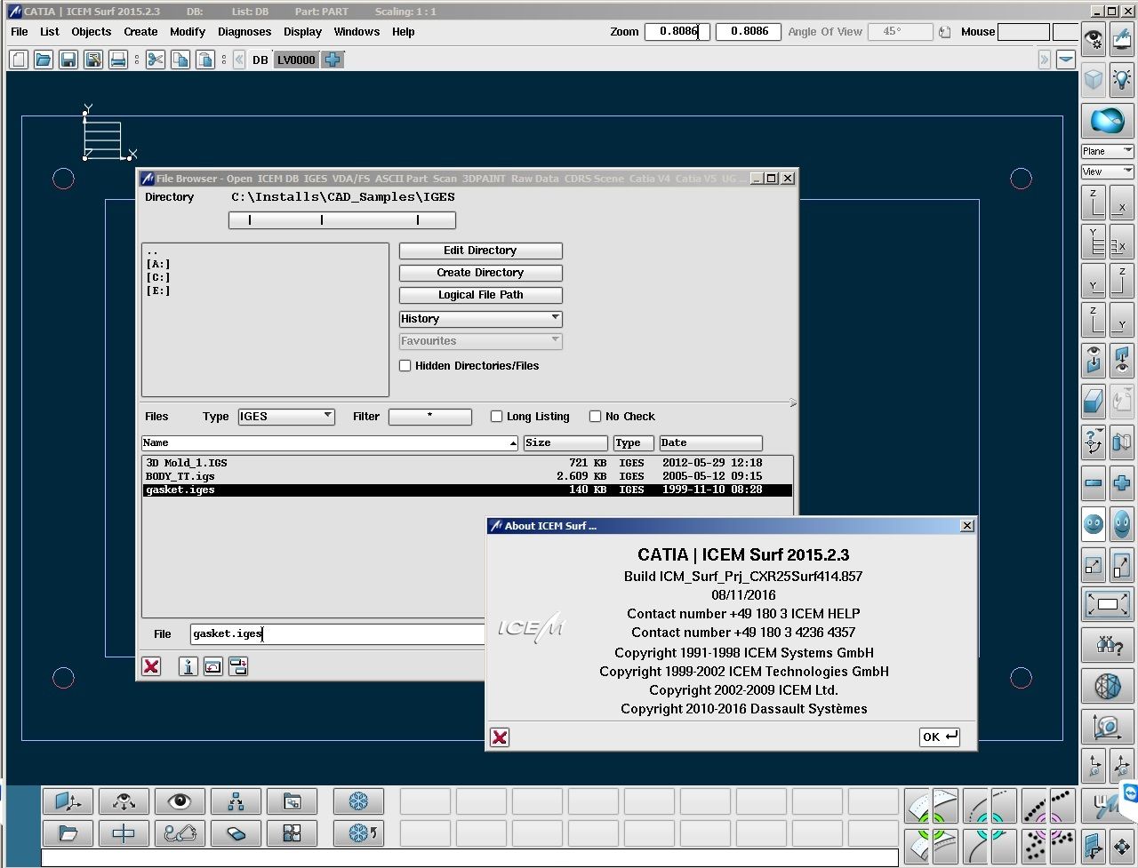Open the File menu
Viewport: 1138px width, 868px height.
[x=20, y=32]
